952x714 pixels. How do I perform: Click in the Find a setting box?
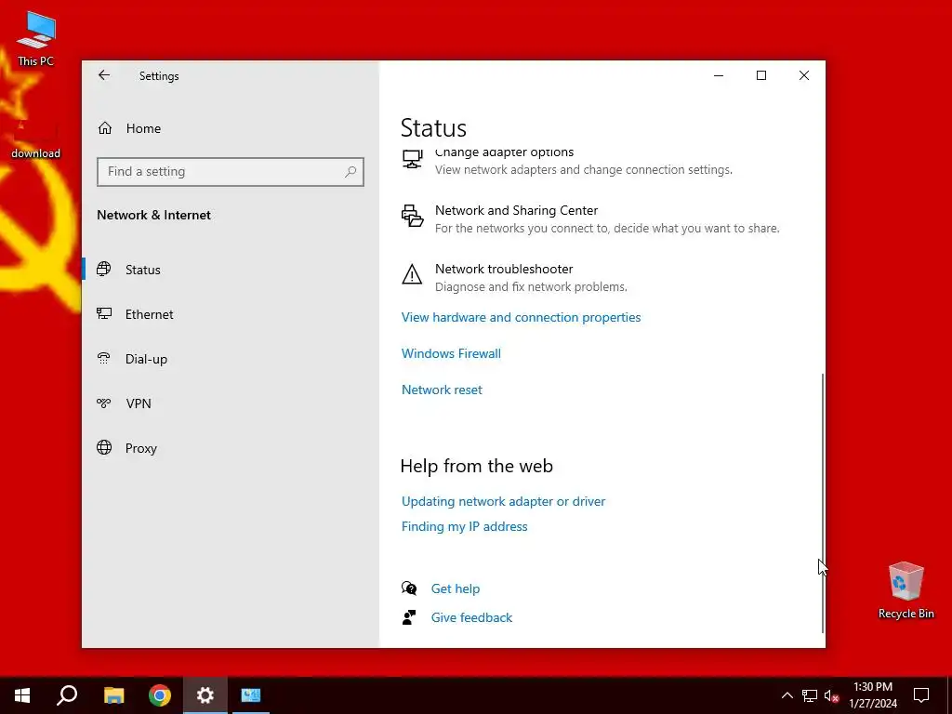pos(231,172)
